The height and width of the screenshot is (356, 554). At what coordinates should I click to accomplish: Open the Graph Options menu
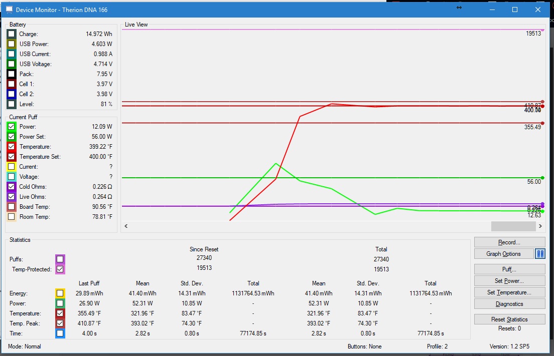(x=503, y=254)
